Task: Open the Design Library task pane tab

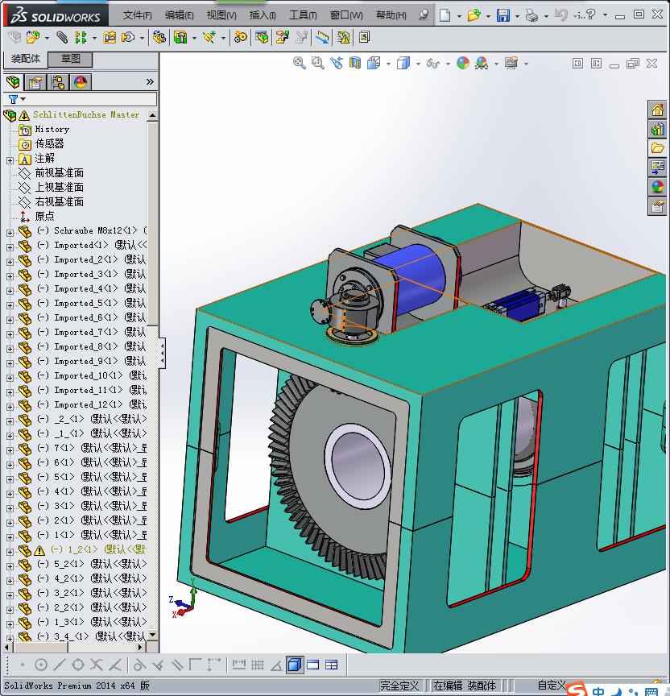Action: 658,129
